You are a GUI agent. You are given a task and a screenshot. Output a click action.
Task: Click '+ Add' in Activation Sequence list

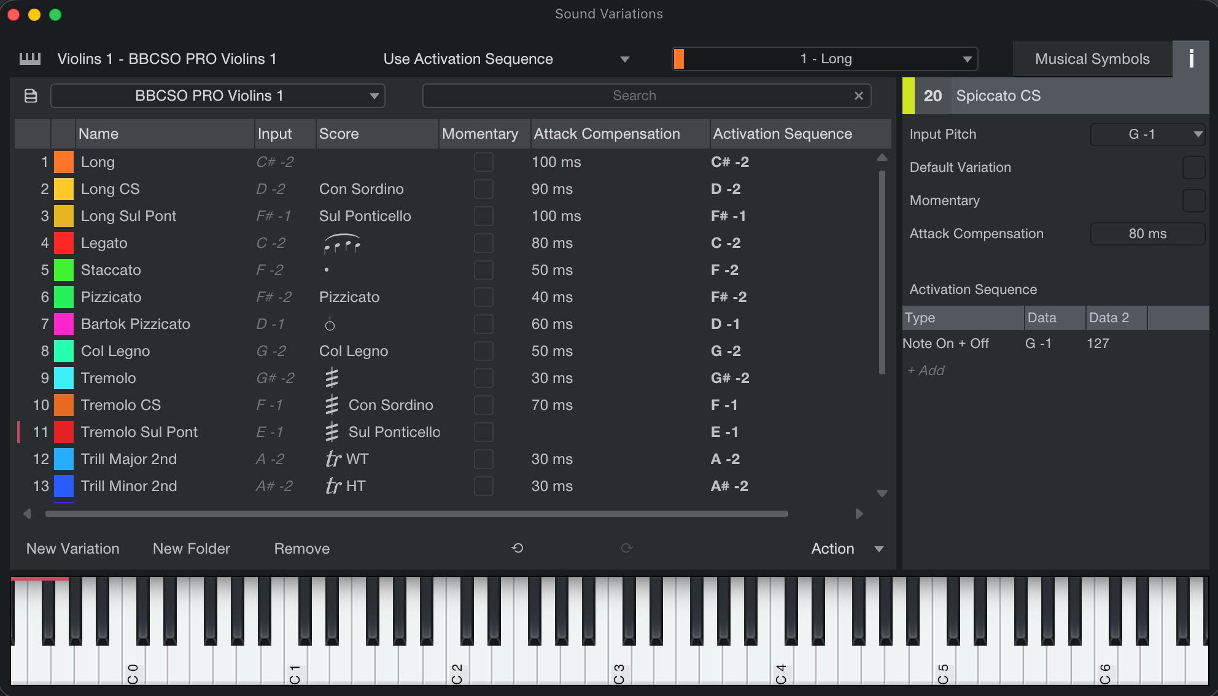pyautogui.click(x=926, y=371)
